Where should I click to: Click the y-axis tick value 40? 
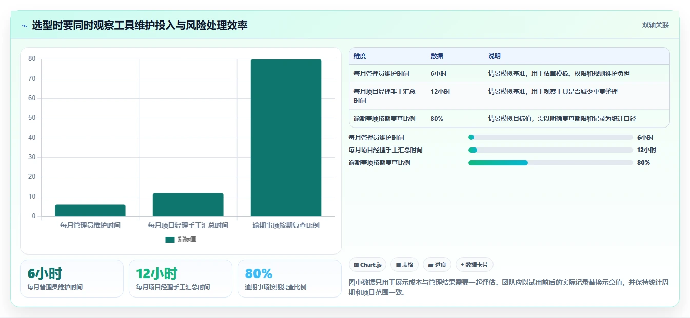tap(32, 138)
